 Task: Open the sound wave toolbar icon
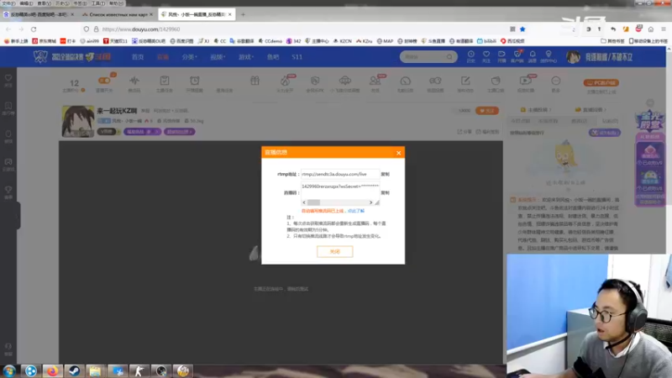pos(134,81)
